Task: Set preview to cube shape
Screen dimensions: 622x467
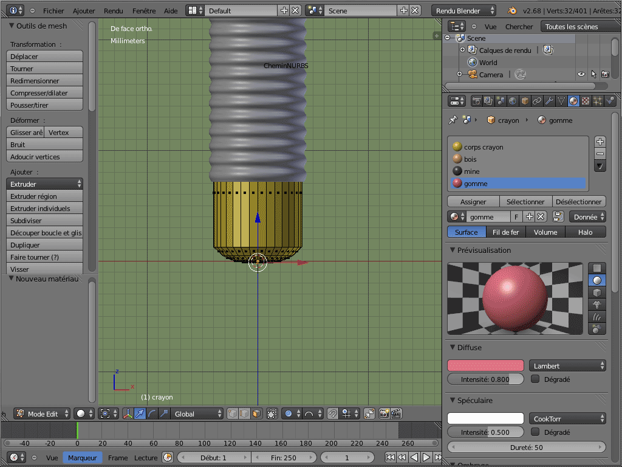Action: tap(596, 292)
